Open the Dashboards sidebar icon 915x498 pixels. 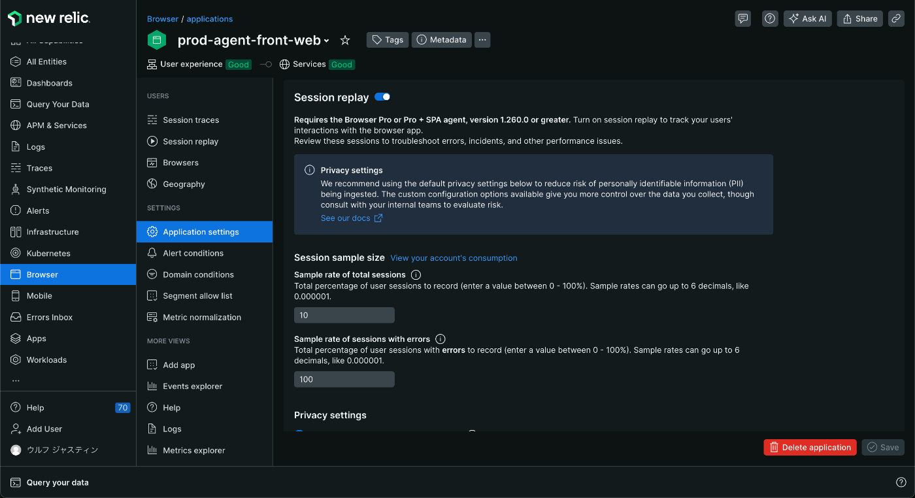pos(16,83)
